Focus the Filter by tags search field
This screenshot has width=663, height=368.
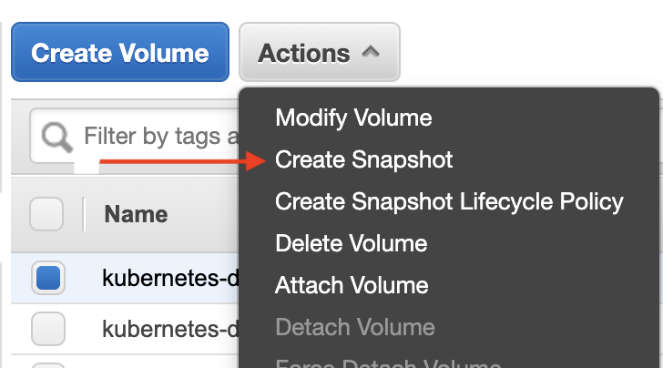[x=136, y=136]
